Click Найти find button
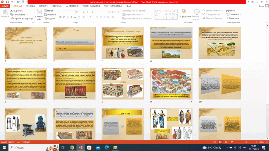 (x=231, y=11)
